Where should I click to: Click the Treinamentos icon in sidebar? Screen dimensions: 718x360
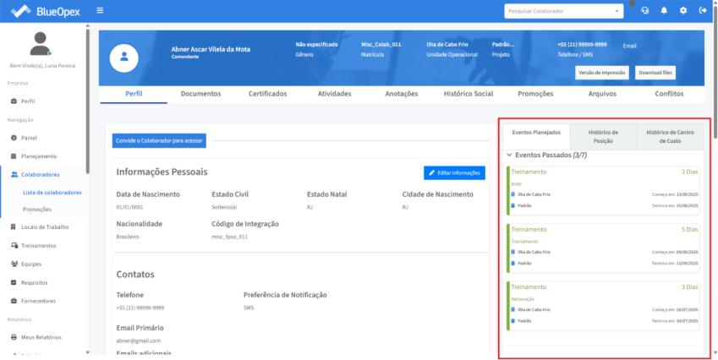14,246
